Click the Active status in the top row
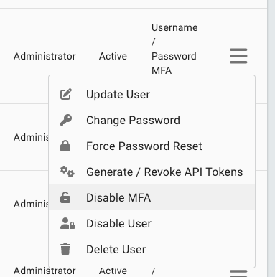This screenshot has height=277, width=275. pyautogui.click(x=113, y=56)
